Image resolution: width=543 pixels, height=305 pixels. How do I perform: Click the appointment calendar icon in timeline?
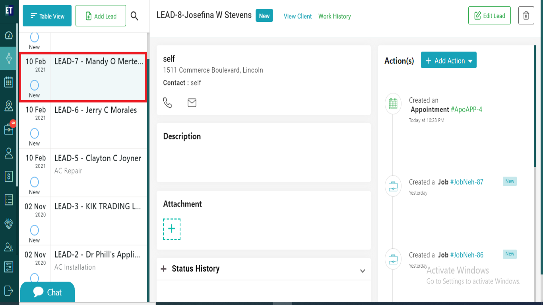click(393, 104)
